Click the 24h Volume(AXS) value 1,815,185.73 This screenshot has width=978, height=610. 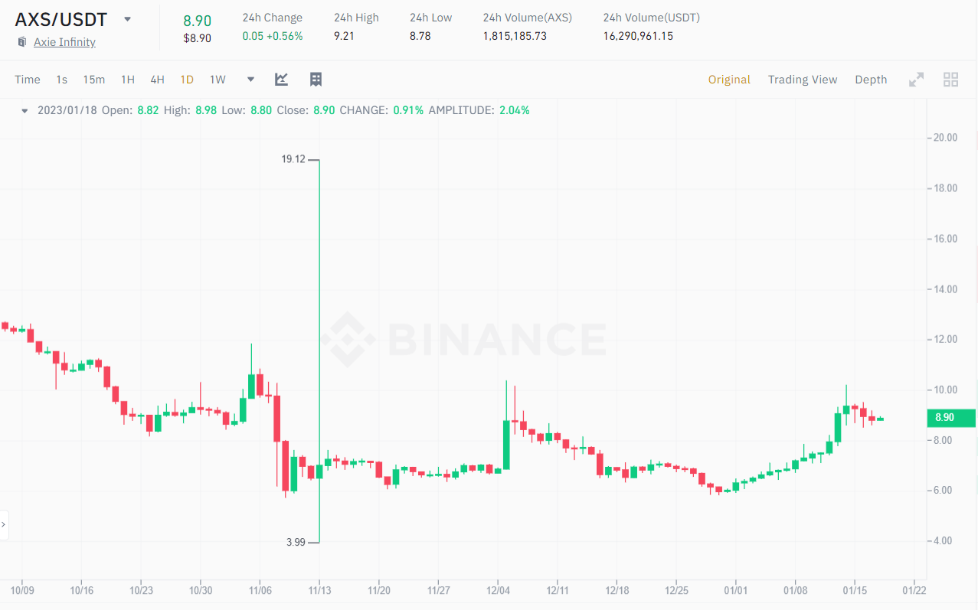pos(515,36)
